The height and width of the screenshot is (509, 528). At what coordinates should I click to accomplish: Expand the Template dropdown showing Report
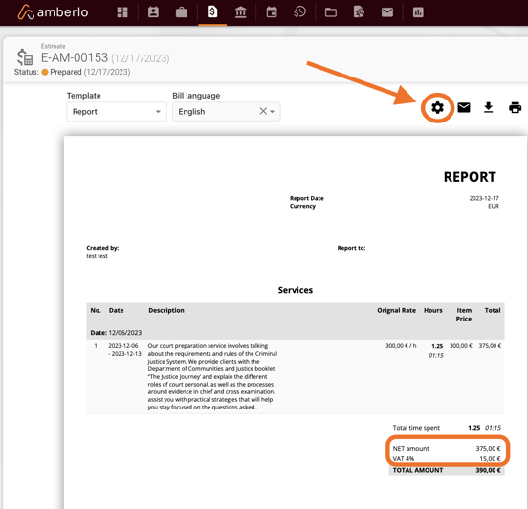pyautogui.click(x=117, y=112)
